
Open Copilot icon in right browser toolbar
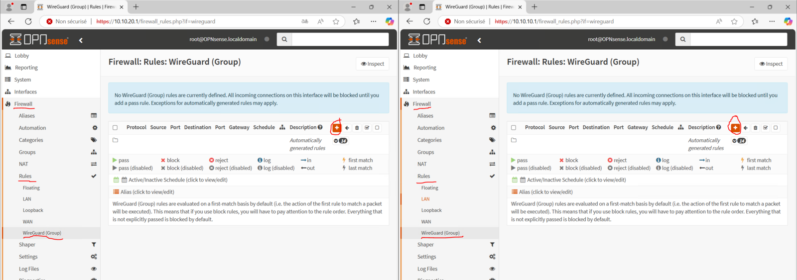(x=788, y=21)
